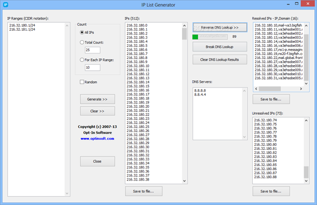Click the Close button below the copyright
This screenshot has height=205, width=317.
tap(98, 161)
